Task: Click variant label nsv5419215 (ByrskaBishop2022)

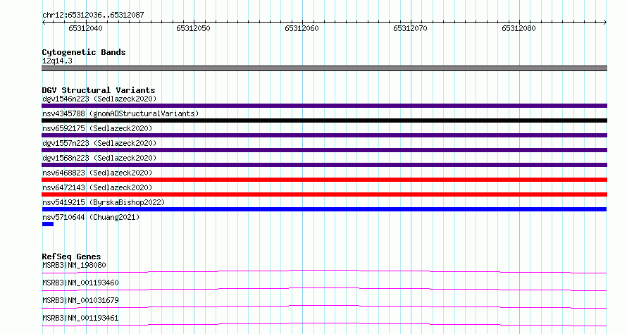Action: (104, 202)
